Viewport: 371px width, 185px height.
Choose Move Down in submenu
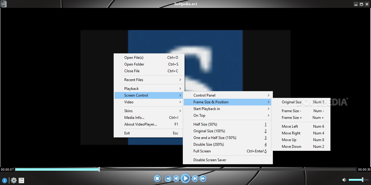tap(301, 147)
